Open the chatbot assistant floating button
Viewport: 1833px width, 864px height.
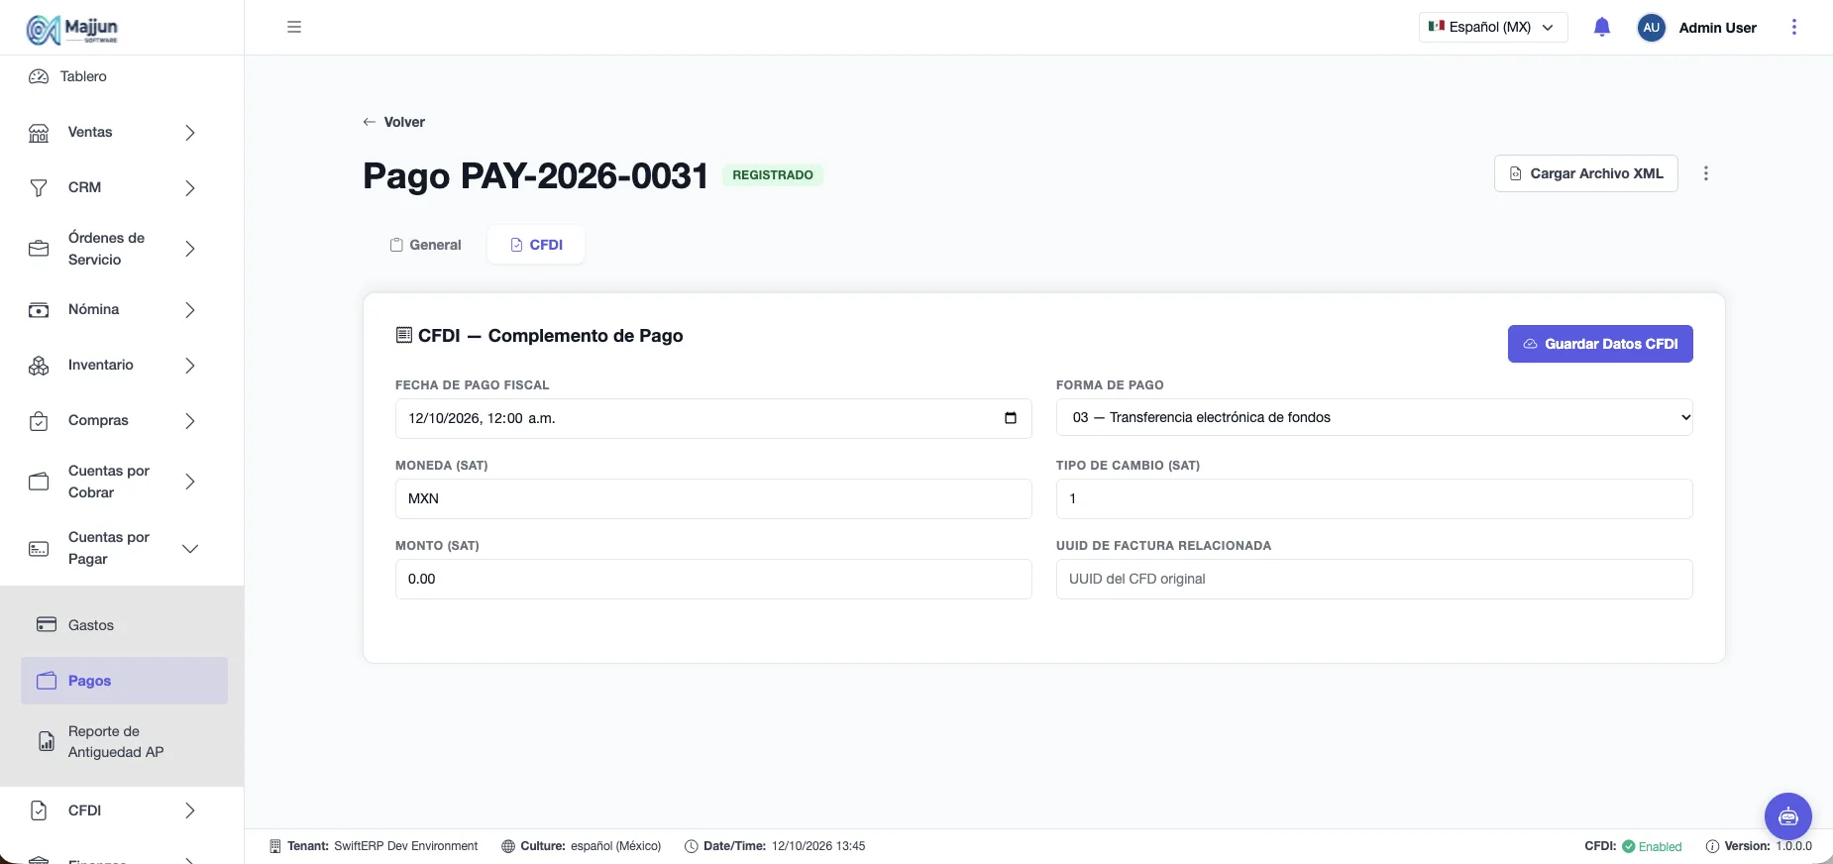(x=1787, y=816)
